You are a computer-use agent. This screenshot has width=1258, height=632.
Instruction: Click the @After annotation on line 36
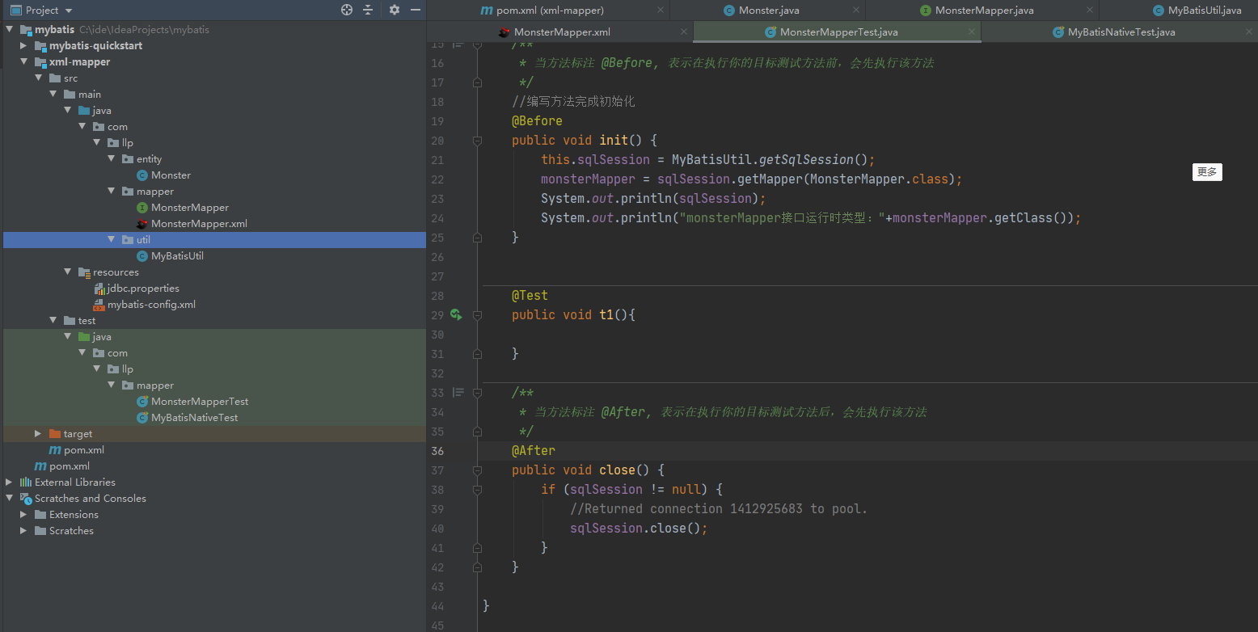534,450
